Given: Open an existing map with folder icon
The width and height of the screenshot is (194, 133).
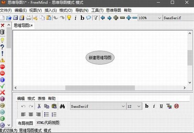Looking at the screenshot, I should (9, 18).
